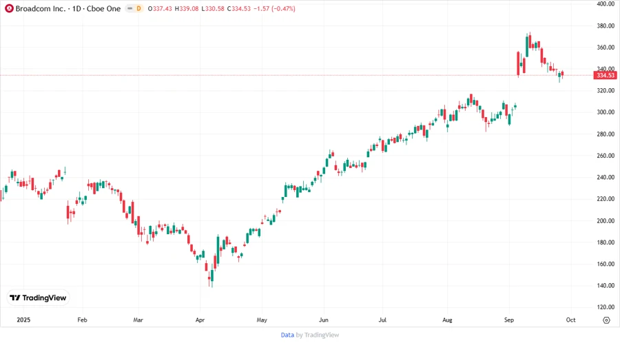This screenshot has height=343, width=620.
Task: Click the Mar time axis label
Action: pos(138,320)
